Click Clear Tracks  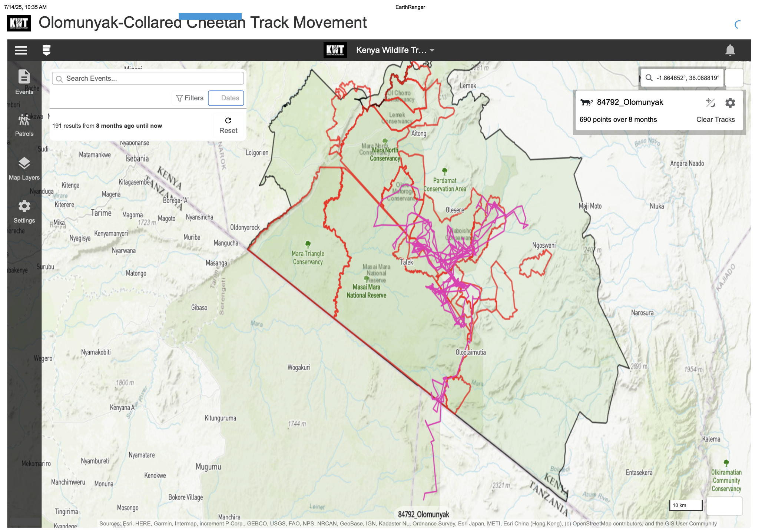(715, 120)
